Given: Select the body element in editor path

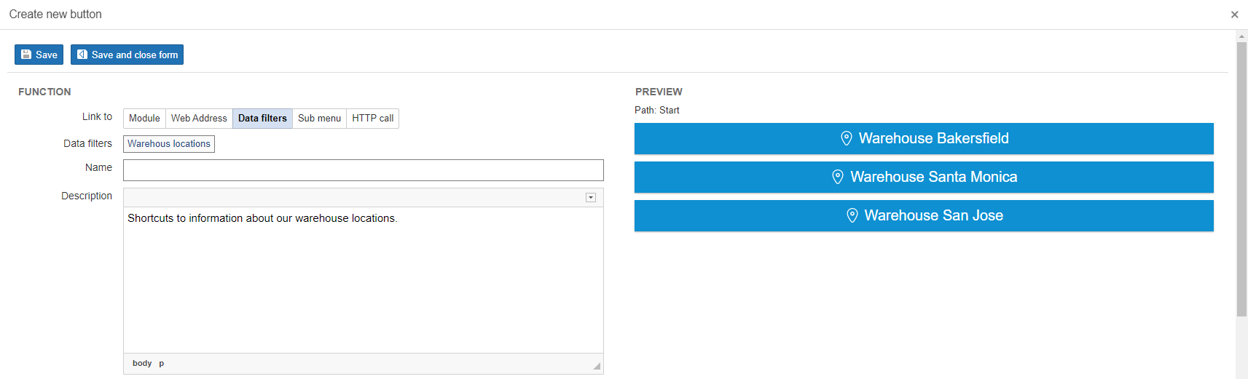Looking at the screenshot, I should click(x=142, y=364).
